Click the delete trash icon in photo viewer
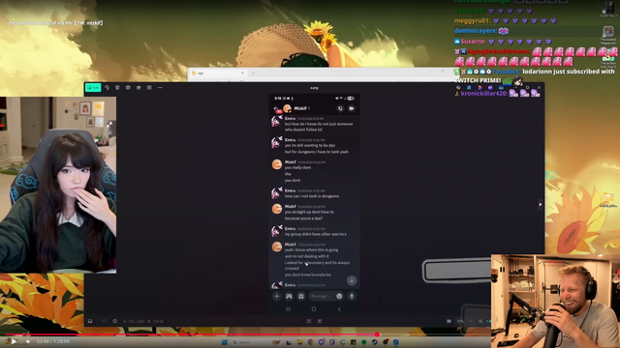Image resolution: width=620 pixels, height=348 pixels. pyautogui.click(x=117, y=88)
